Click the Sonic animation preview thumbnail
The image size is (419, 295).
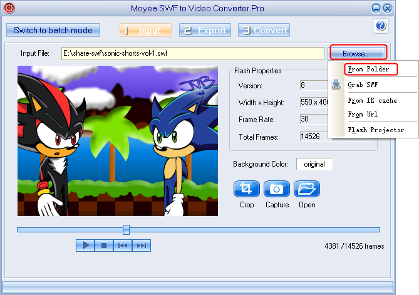tap(118, 141)
